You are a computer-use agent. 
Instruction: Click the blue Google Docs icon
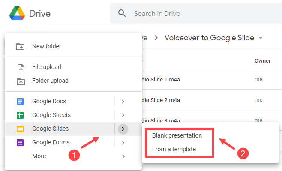click(20, 102)
